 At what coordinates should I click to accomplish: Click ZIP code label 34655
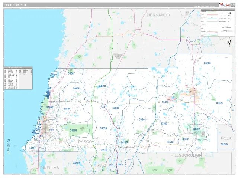(73, 131)
